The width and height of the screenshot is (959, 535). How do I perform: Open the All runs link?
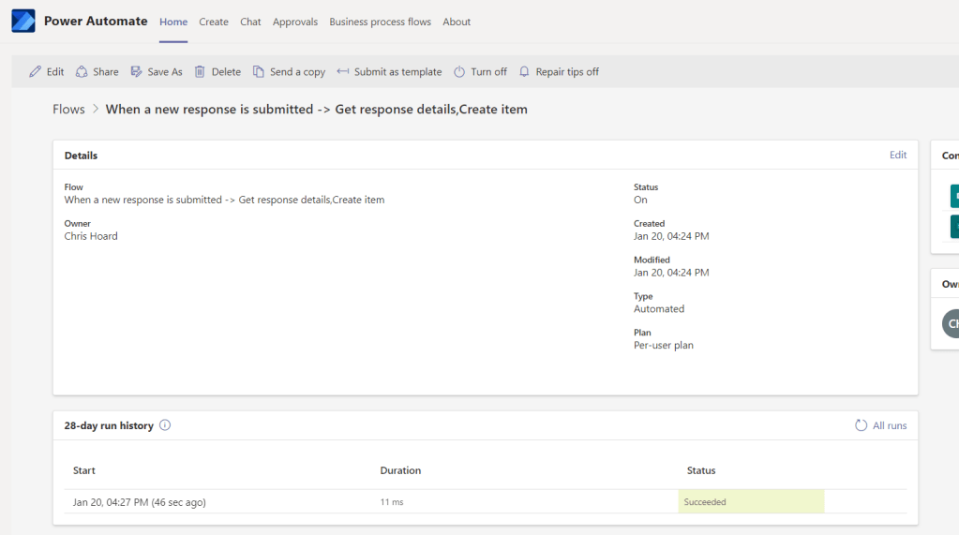[x=890, y=425]
